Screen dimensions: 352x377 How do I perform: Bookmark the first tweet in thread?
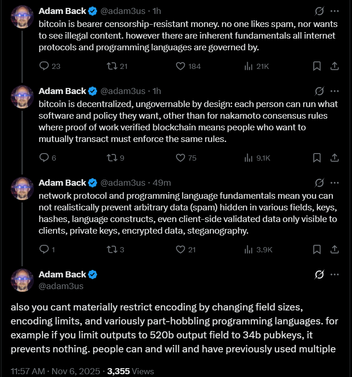coord(317,66)
